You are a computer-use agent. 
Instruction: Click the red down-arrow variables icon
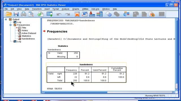coord(92,14)
